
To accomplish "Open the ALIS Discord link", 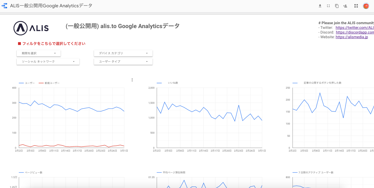I will pos(355,32).
